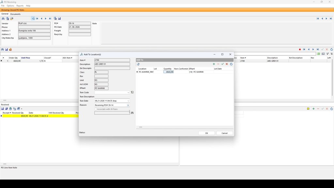334x188 pixels.
Task: Click the green plus icon in the Add To grid
Action: click(x=214, y=64)
